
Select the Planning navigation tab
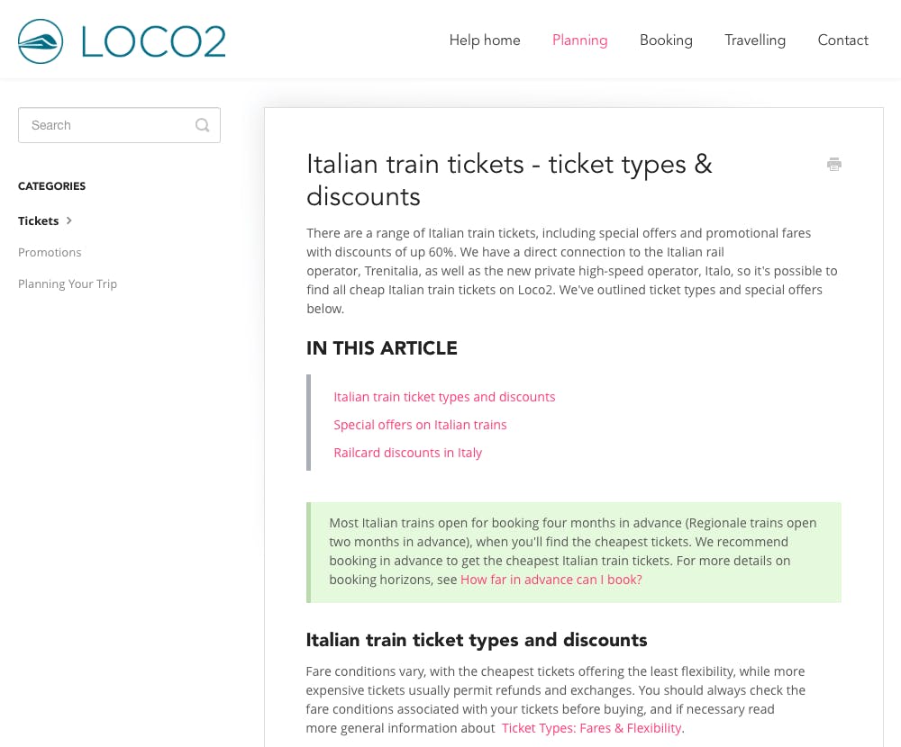[579, 40]
